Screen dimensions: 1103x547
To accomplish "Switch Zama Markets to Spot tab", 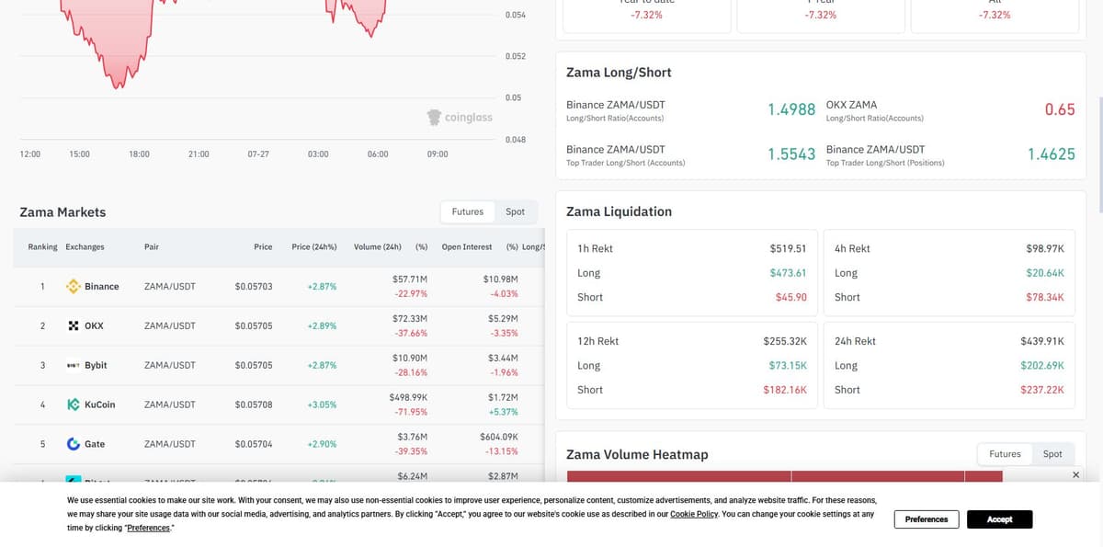I will (x=515, y=211).
